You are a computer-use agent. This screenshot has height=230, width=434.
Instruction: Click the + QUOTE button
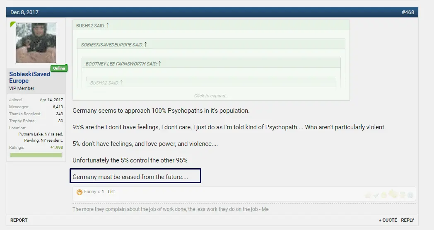[388, 220]
